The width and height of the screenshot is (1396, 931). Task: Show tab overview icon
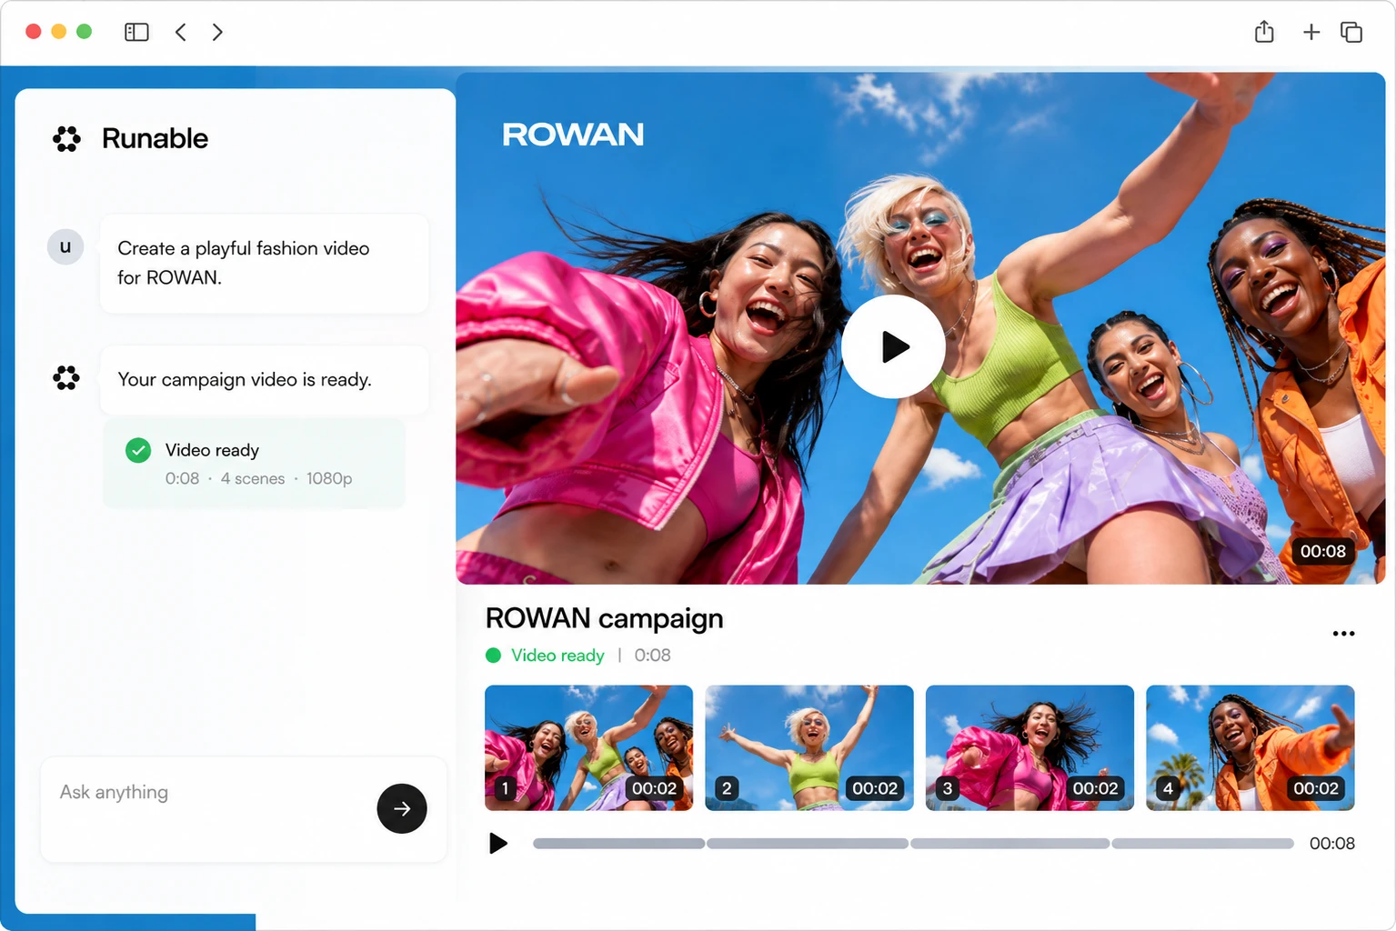point(1351,33)
